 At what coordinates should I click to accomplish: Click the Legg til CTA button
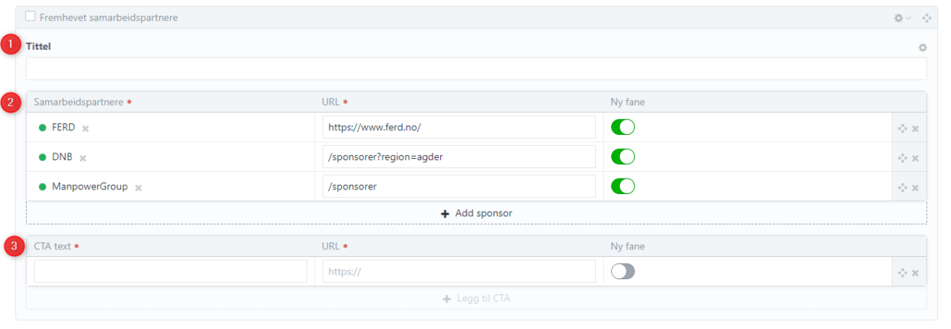(476, 298)
